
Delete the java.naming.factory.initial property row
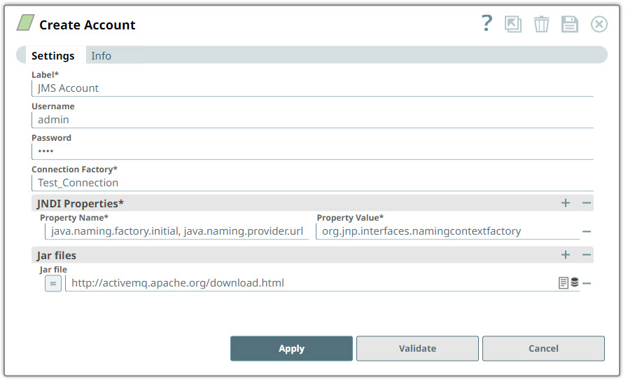587,232
